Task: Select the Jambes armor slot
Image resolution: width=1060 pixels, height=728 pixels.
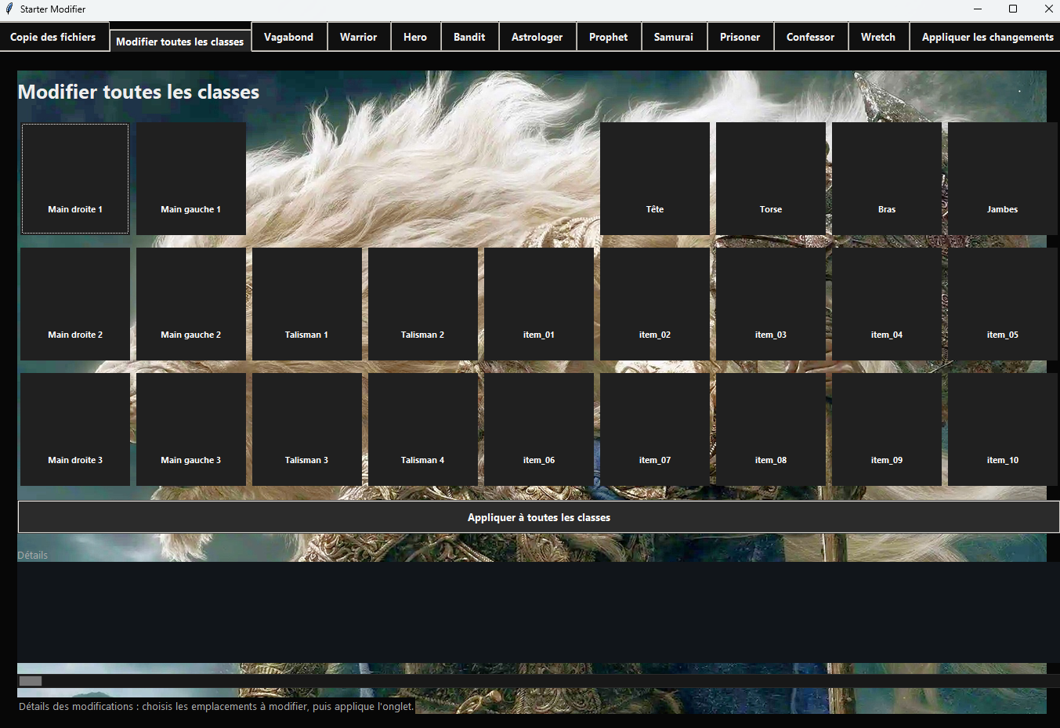Action: click(1003, 179)
